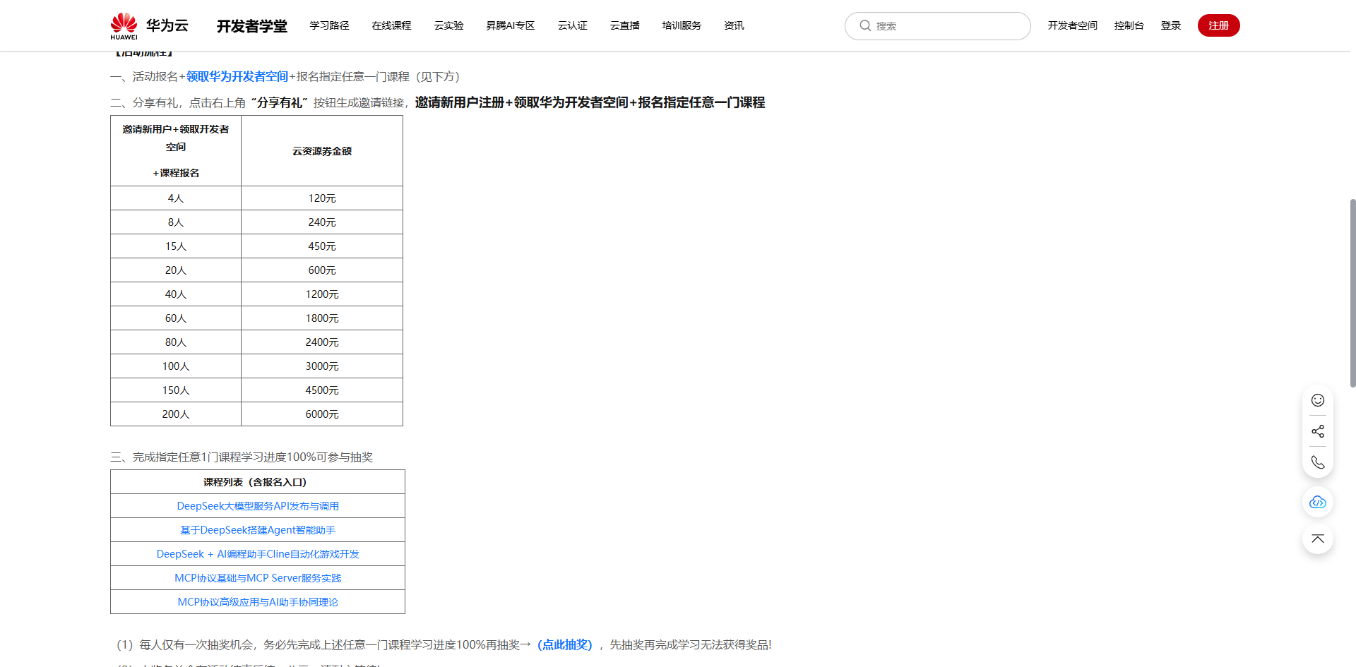
Task: Open the 云认证 navigation item
Action: 572,26
